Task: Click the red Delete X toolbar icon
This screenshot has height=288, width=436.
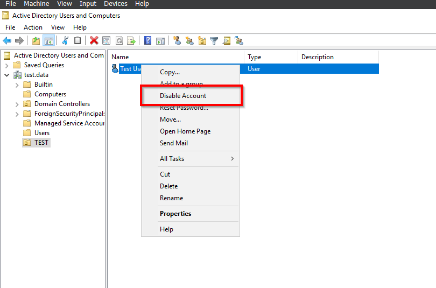Action: [x=94, y=40]
